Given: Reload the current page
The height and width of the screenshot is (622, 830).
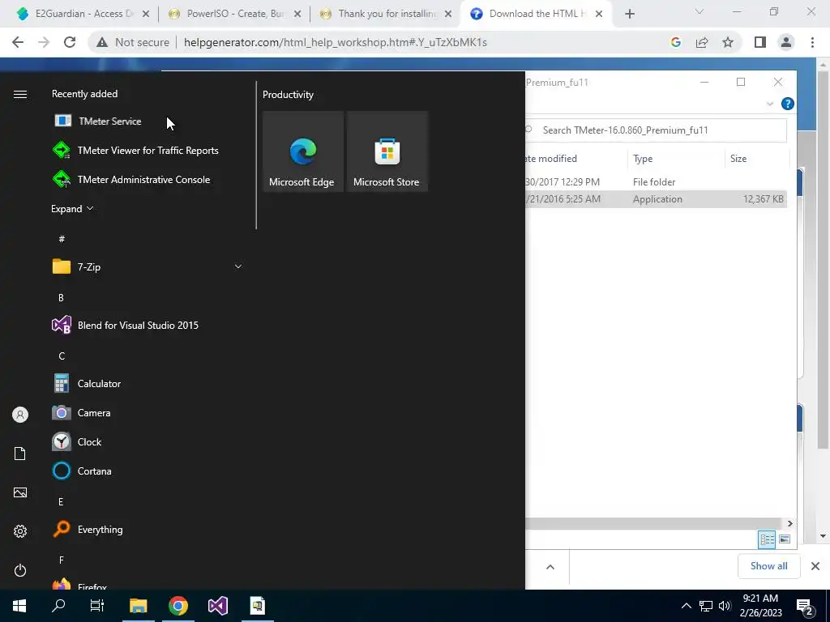Looking at the screenshot, I should tap(70, 42).
